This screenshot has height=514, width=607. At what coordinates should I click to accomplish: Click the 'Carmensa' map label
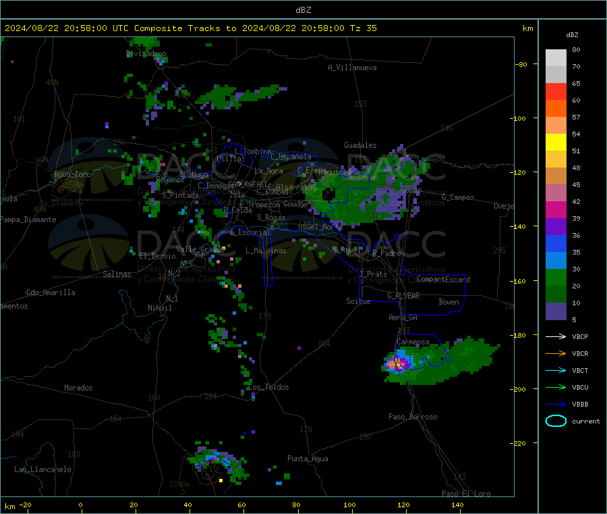413,342
